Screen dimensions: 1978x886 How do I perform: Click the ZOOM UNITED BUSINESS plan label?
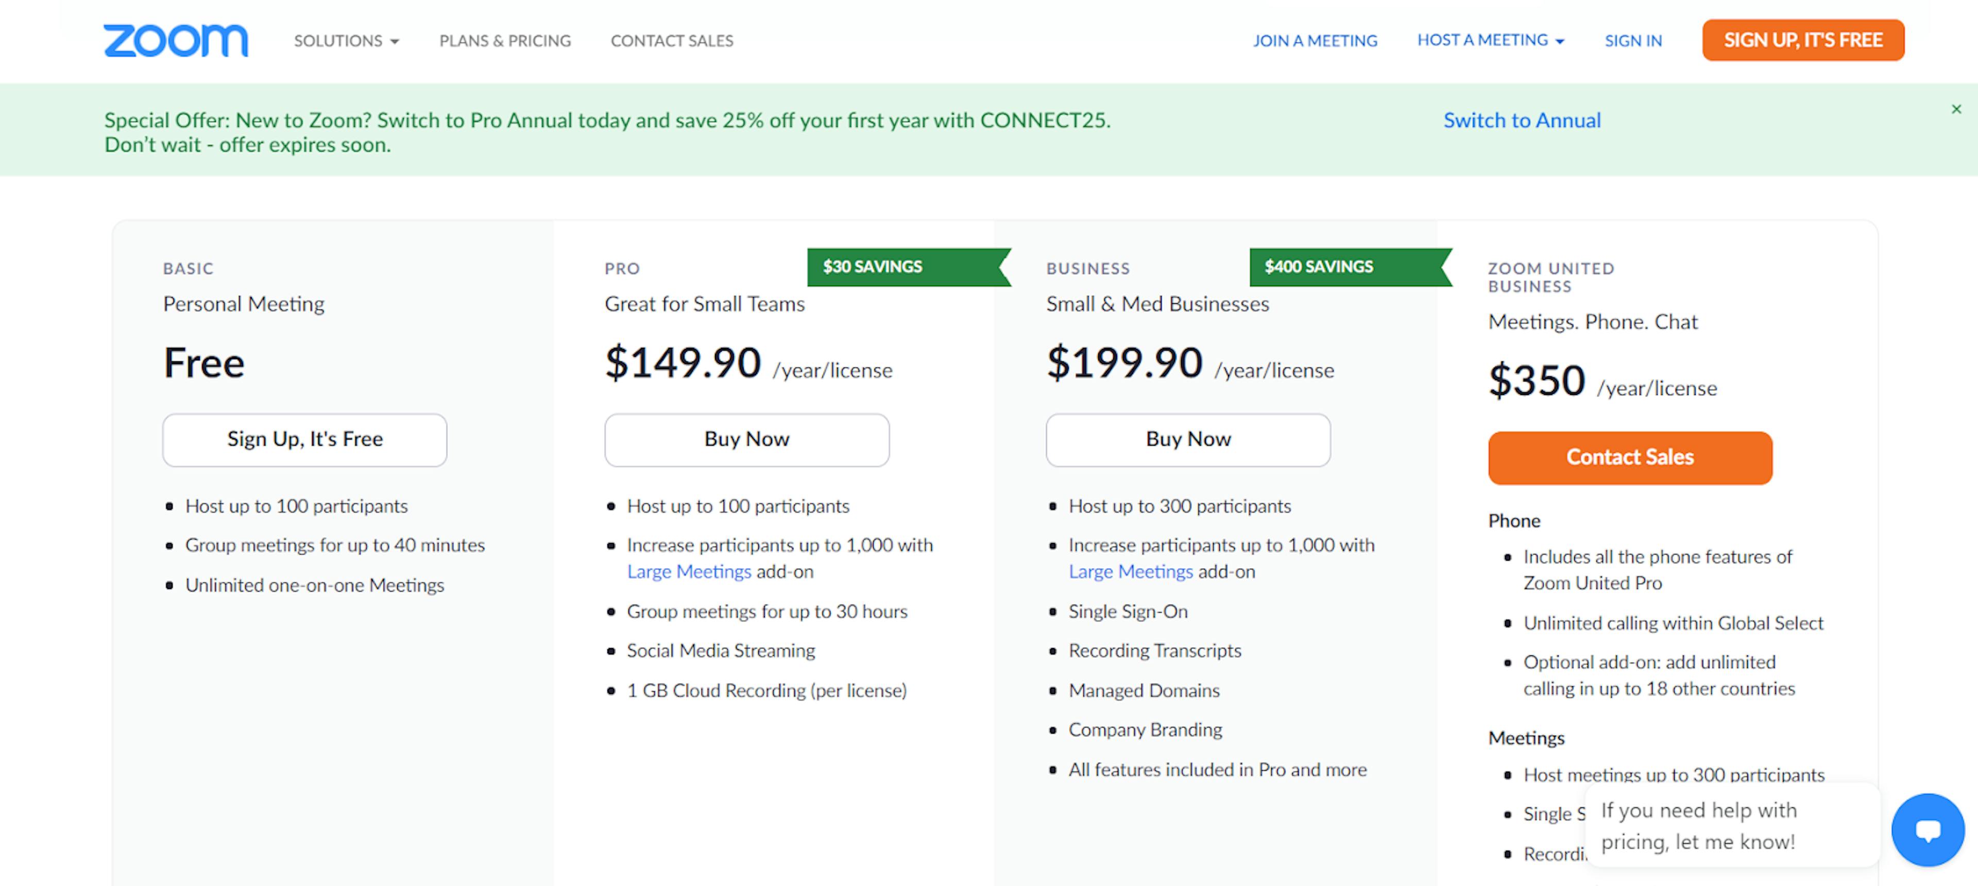[x=1551, y=277]
